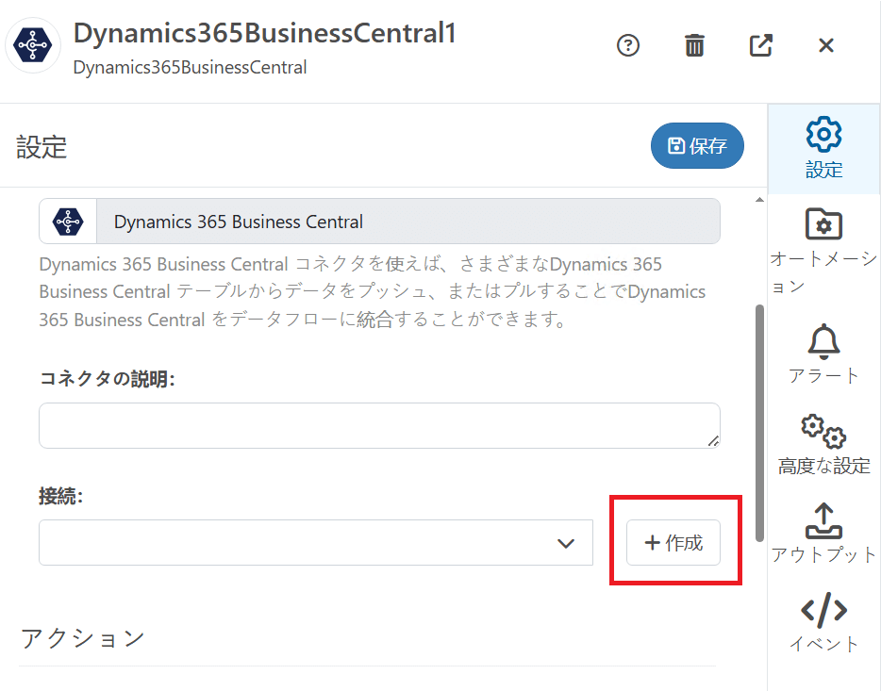Click the settings panel vertical scrollbar
The width and height of the screenshot is (881, 691).
coord(760,422)
